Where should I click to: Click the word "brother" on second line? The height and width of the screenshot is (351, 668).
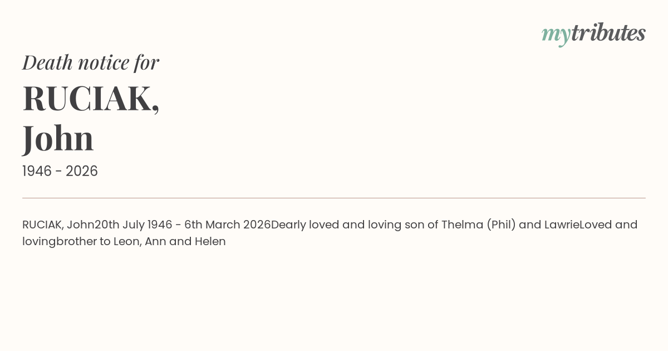[x=76, y=242]
